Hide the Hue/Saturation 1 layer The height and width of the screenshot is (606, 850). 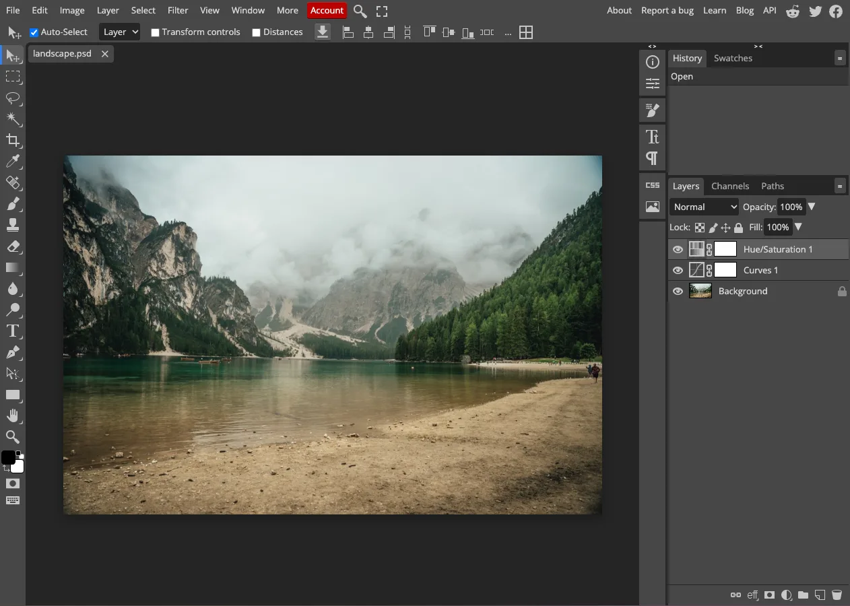point(678,249)
